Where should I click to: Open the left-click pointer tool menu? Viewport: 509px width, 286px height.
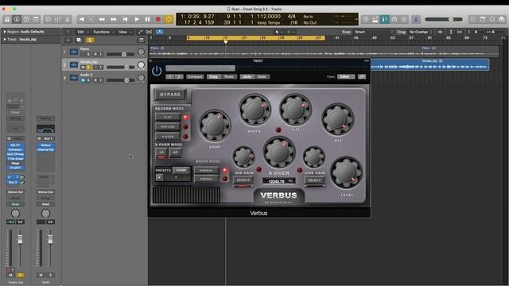[278, 32]
